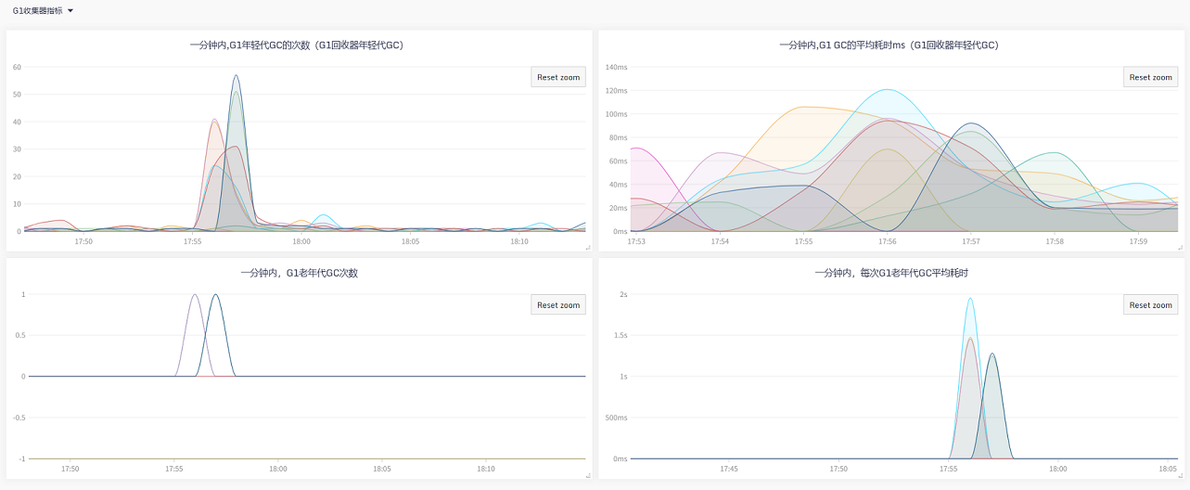
Task: Click the dark blue peak in G1老年代GC次数 chart
Action: point(215,295)
